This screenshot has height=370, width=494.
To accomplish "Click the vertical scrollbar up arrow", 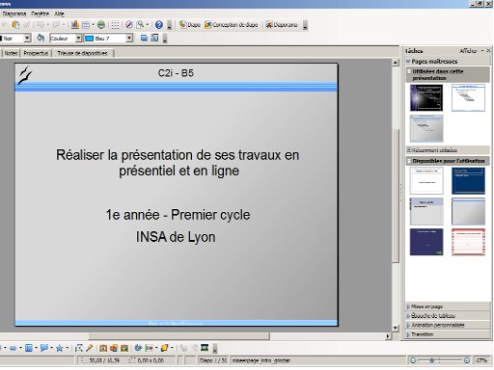I will [x=396, y=63].
